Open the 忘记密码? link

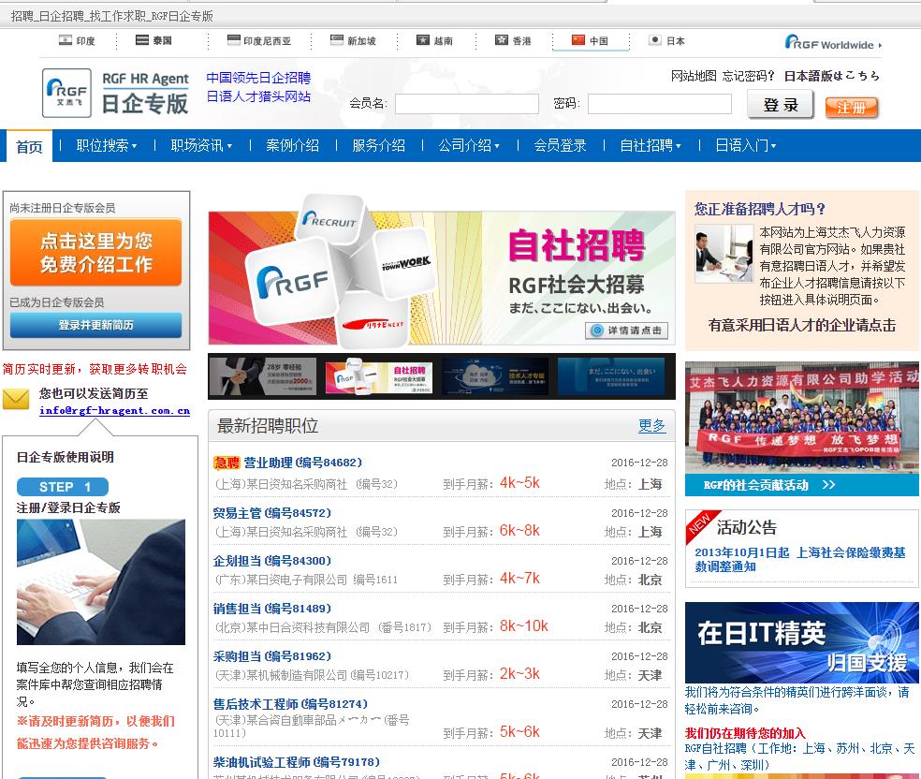click(x=749, y=76)
